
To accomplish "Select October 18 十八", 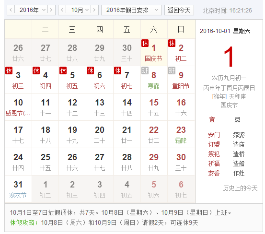I will coord(46,134).
